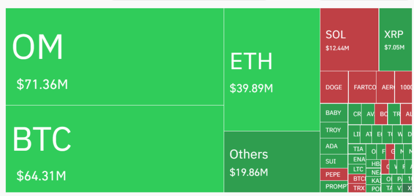Open the TROY tile
Screen dimensions: 414x196
pos(334,130)
